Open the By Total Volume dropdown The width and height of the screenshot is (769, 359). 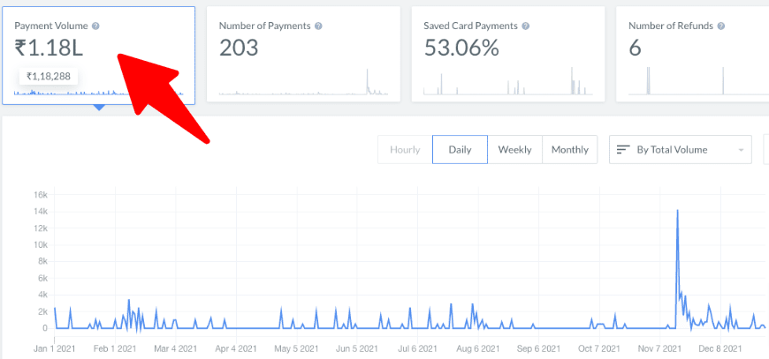coord(681,150)
